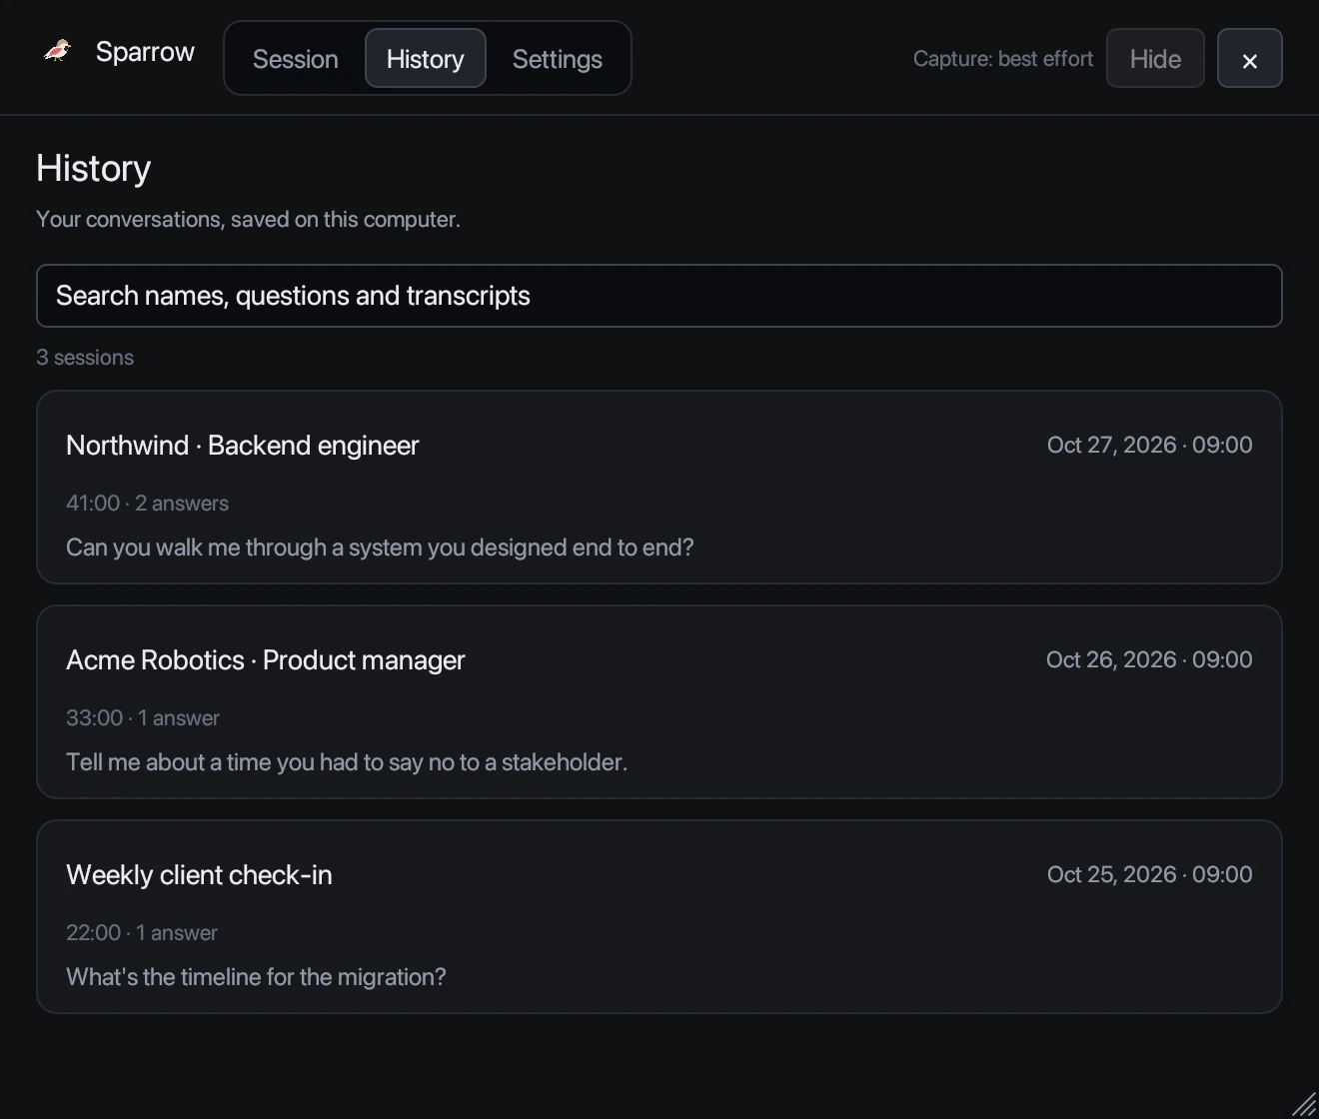Click the "41:00 · 2 answers" session details
Image resolution: width=1319 pixels, height=1119 pixels.
tap(147, 504)
